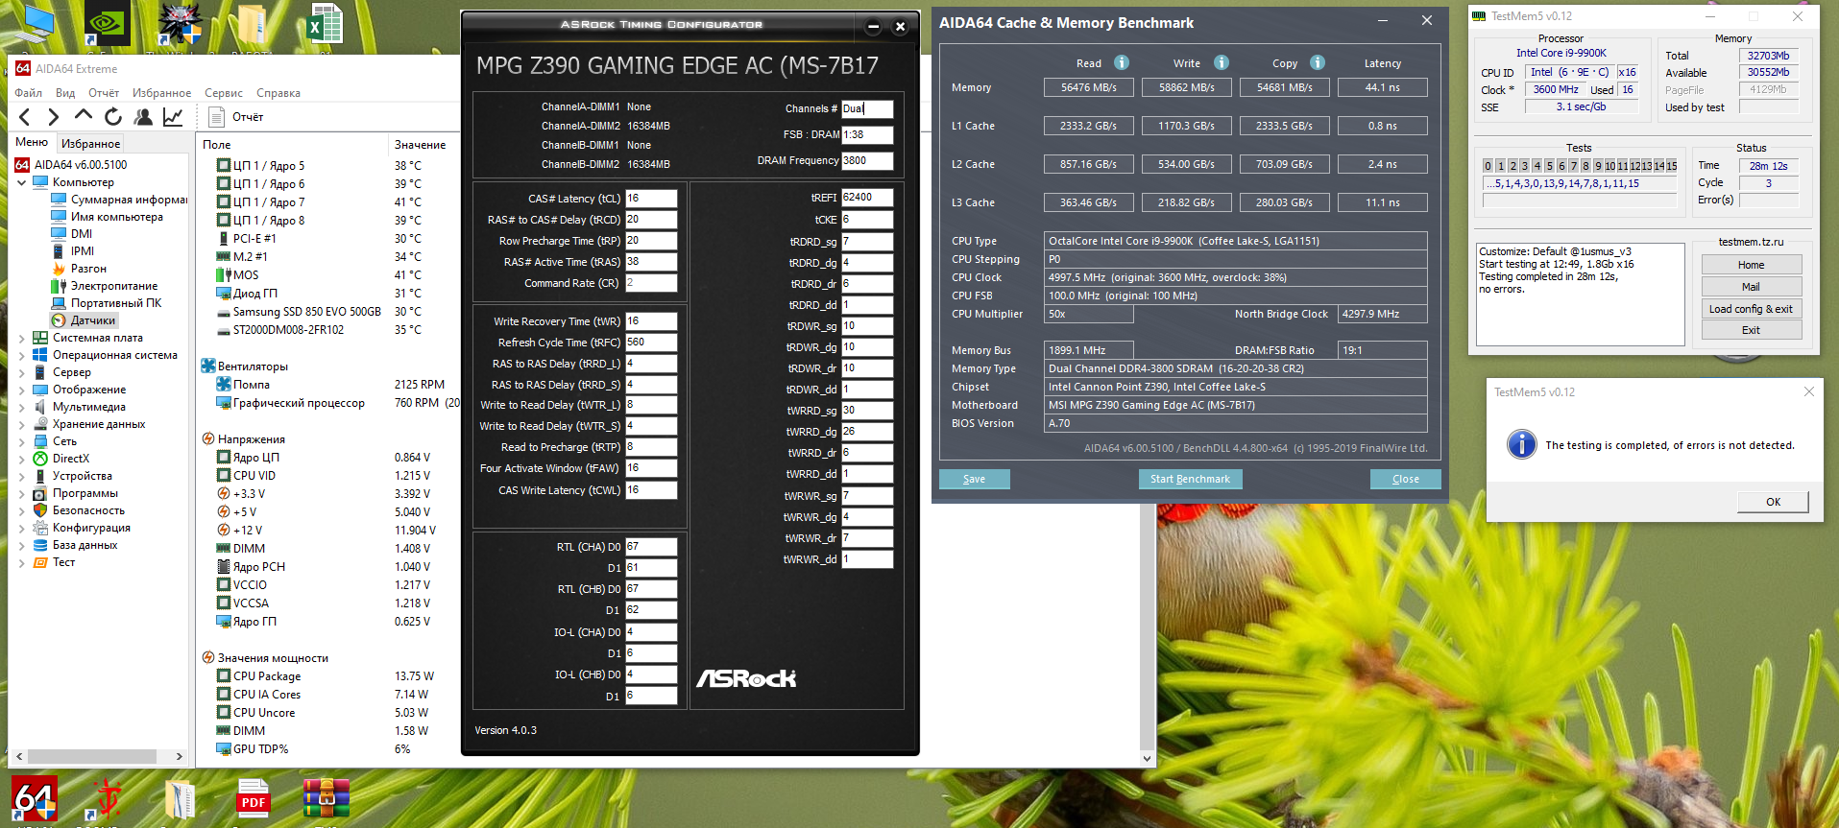Image resolution: width=1839 pixels, height=828 pixels.
Task: Expand the Системная плата node
Action: 22,338
